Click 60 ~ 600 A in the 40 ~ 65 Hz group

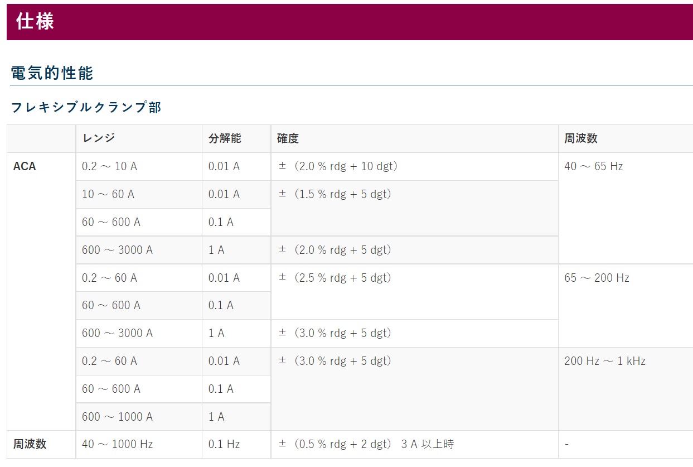(x=139, y=222)
